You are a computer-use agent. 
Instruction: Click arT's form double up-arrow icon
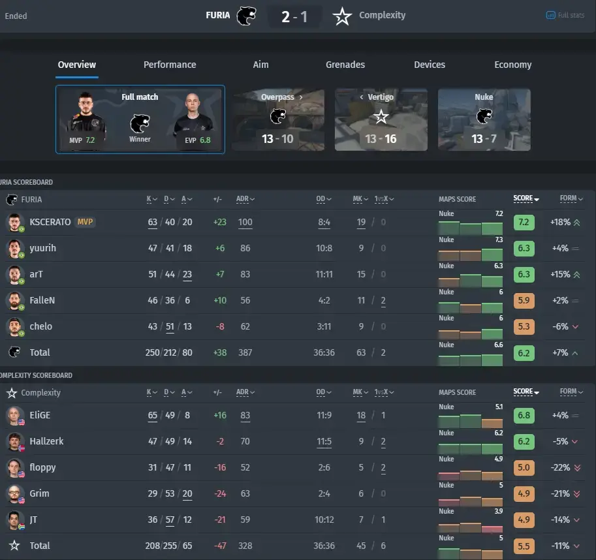coord(576,275)
